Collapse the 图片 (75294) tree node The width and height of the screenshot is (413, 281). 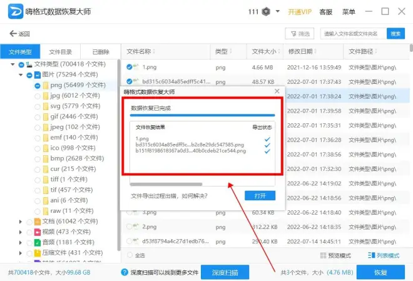pyautogui.click(x=21, y=75)
